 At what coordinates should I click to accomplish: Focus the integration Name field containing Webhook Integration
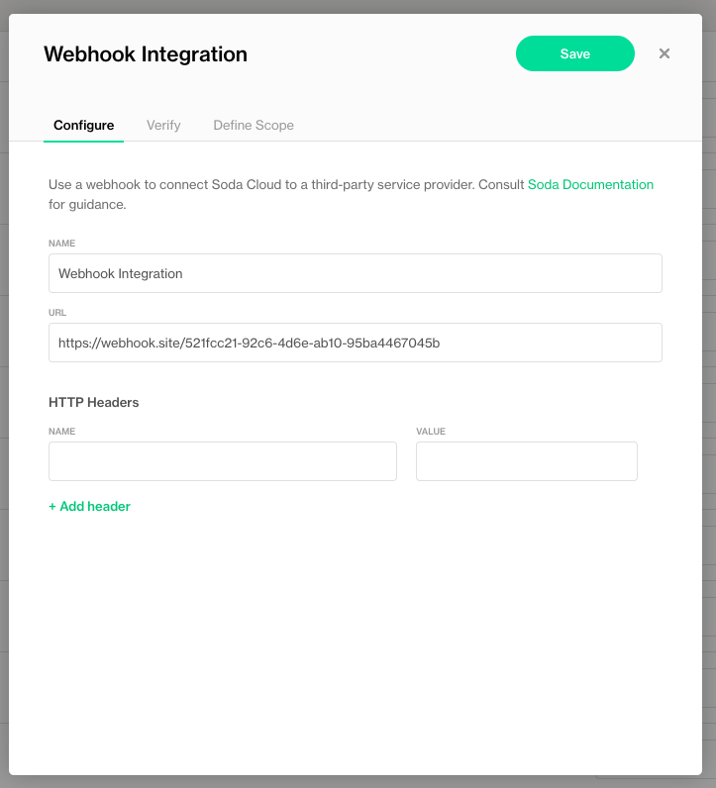355,273
